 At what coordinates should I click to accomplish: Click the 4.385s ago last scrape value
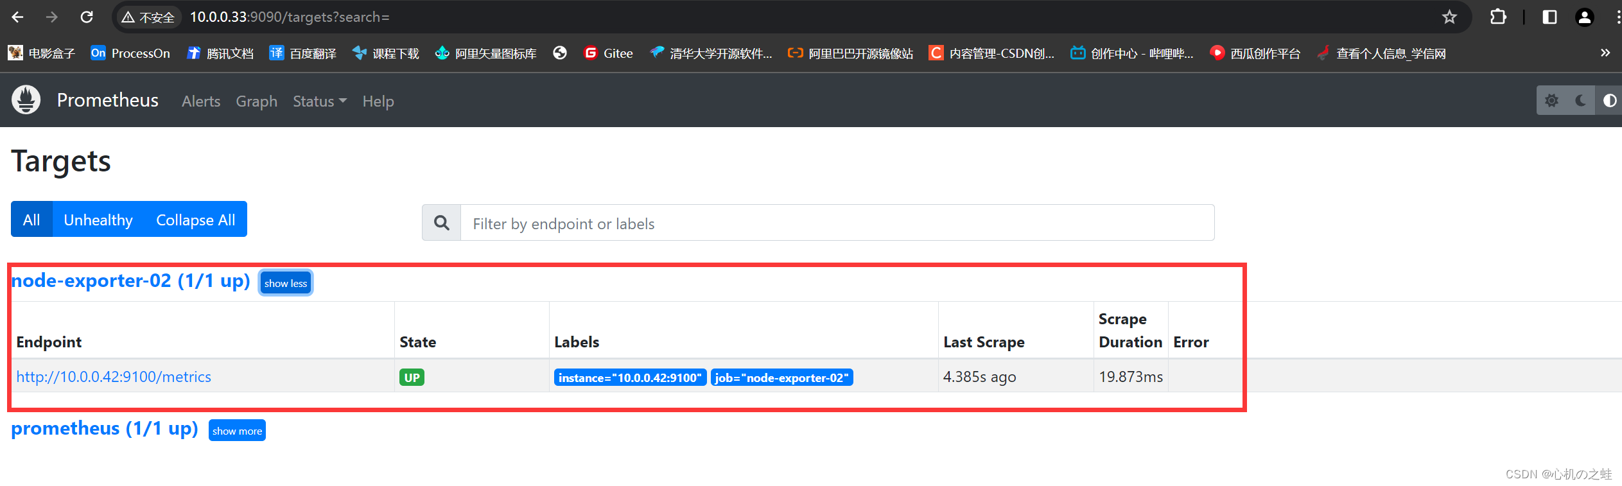(x=979, y=377)
